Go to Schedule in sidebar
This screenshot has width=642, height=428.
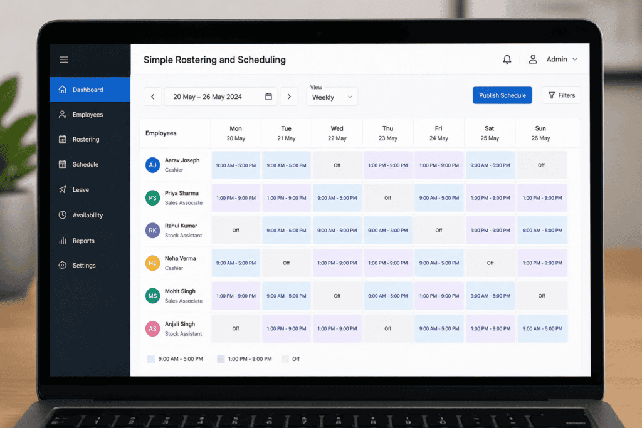coord(90,164)
